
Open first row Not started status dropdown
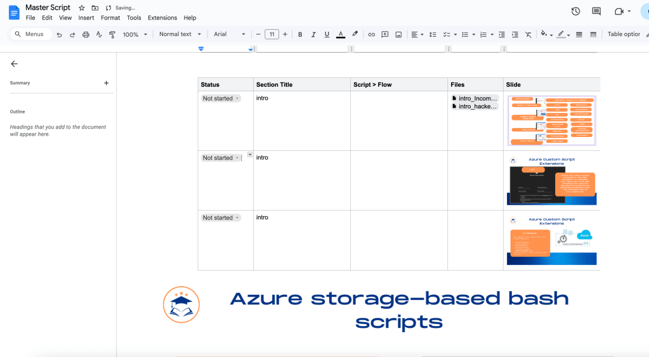pos(221,98)
